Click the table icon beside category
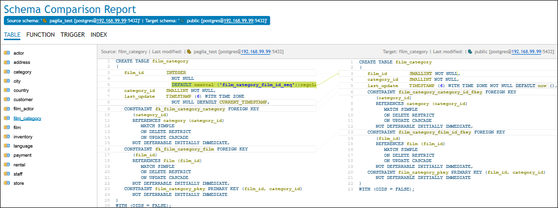The width and height of the screenshot is (558, 208). pos(6,72)
